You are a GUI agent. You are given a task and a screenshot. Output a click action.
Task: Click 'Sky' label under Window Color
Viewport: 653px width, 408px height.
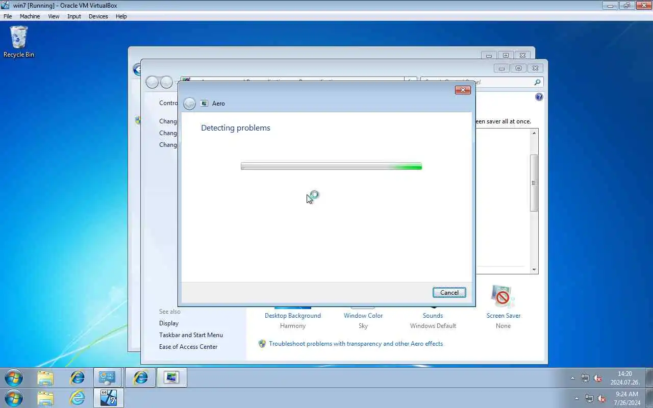pos(363,326)
